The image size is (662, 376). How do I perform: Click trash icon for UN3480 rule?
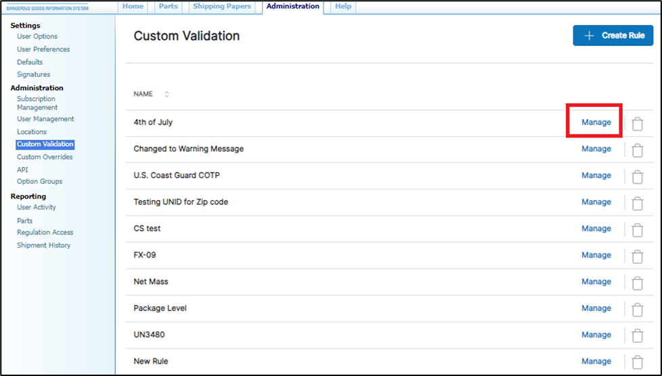point(637,335)
